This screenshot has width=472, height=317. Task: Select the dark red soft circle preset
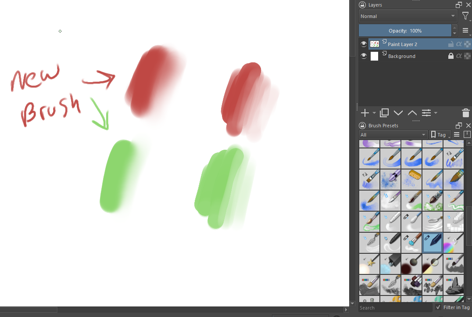(x=411, y=264)
